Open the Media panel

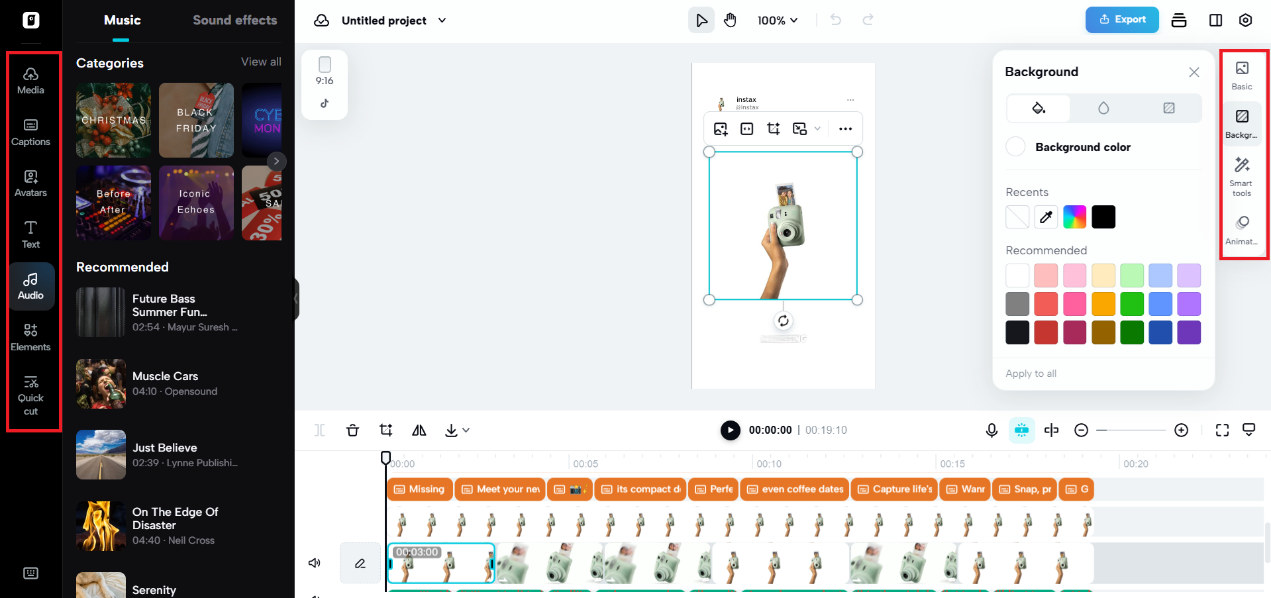coord(30,81)
